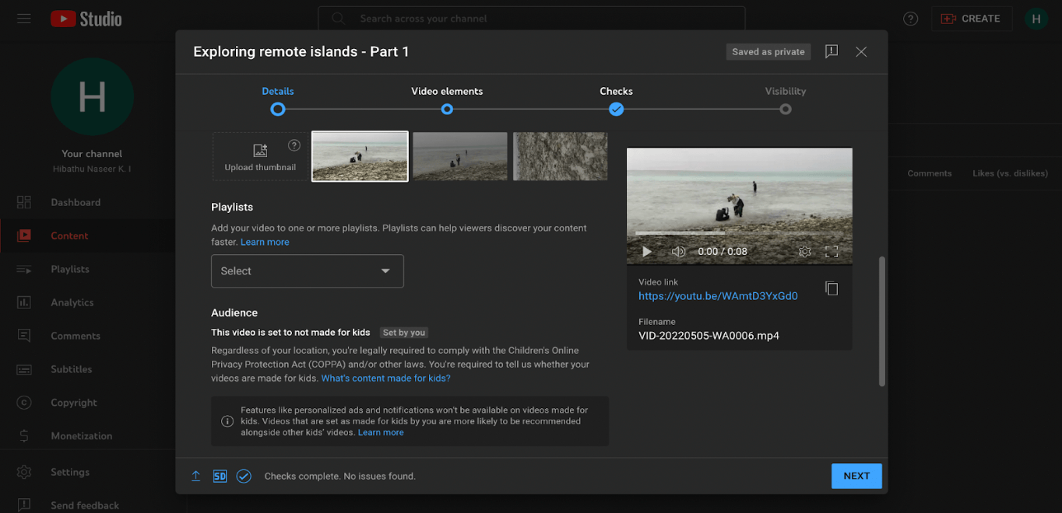Image resolution: width=1062 pixels, height=513 pixels.
Task: Play the video preview
Action: 646,252
